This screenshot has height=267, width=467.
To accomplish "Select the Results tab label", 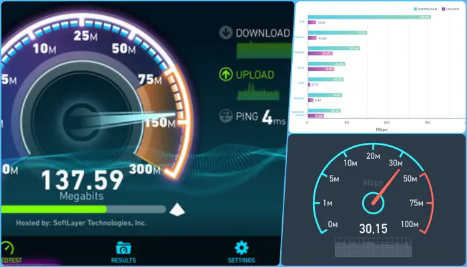I will click(123, 260).
